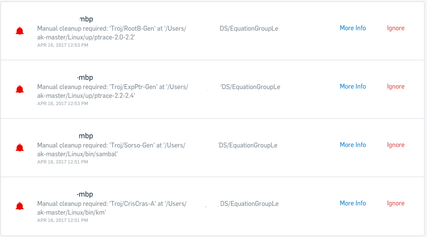The height and width of the screenshot is (237, 427).
Task: Click the device name above the CrisCras-A alert
Action: click(85, 194)
